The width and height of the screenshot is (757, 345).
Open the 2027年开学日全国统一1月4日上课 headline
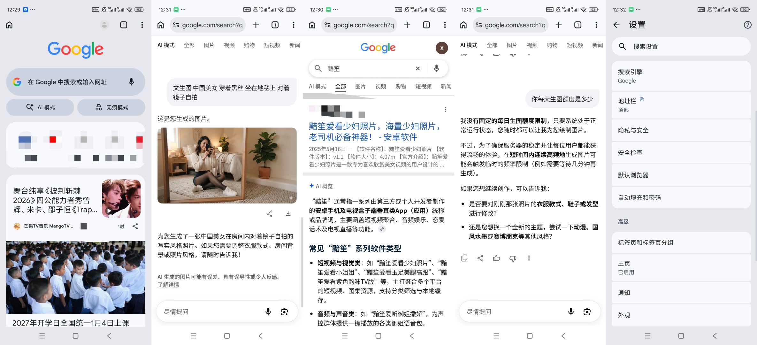click(x=71, y=323)
